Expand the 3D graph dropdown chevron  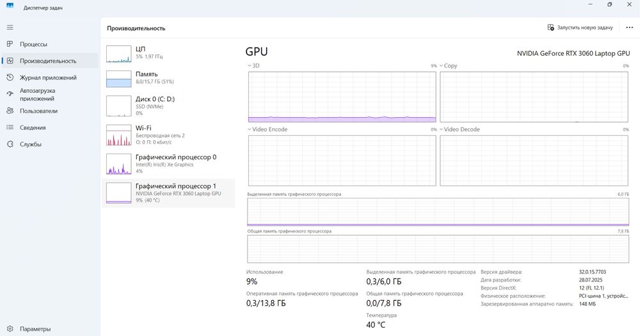[250, 65]
